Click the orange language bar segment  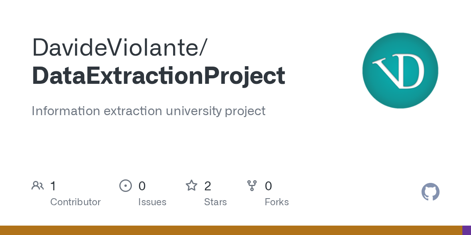231,230
